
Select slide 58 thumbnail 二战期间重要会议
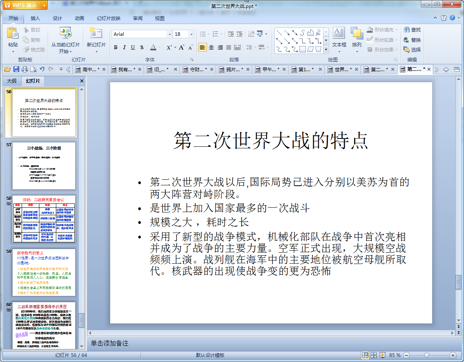pos(44,219)
